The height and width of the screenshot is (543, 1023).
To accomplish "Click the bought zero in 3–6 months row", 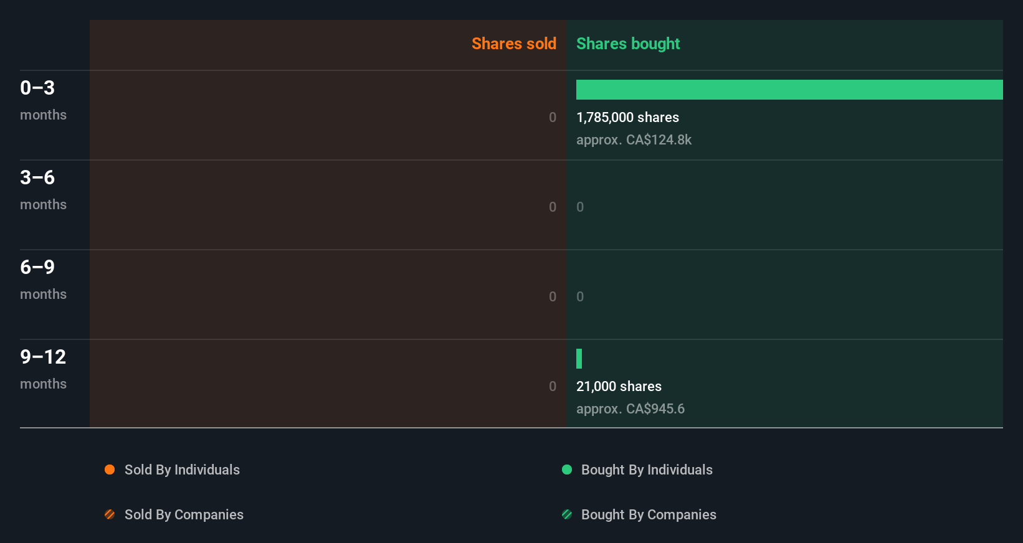I will pos(580,207).
